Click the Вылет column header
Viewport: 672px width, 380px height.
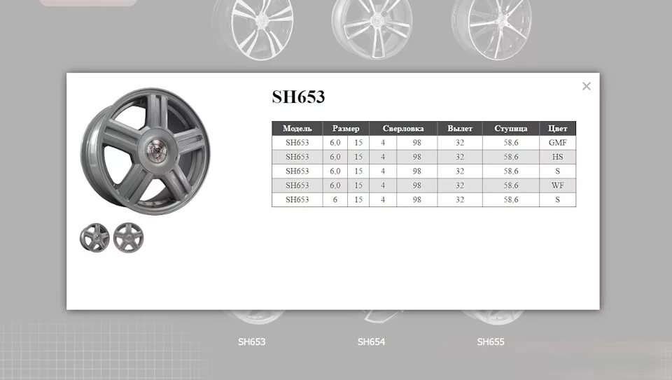pyautogui.click(x=460, y=129)
